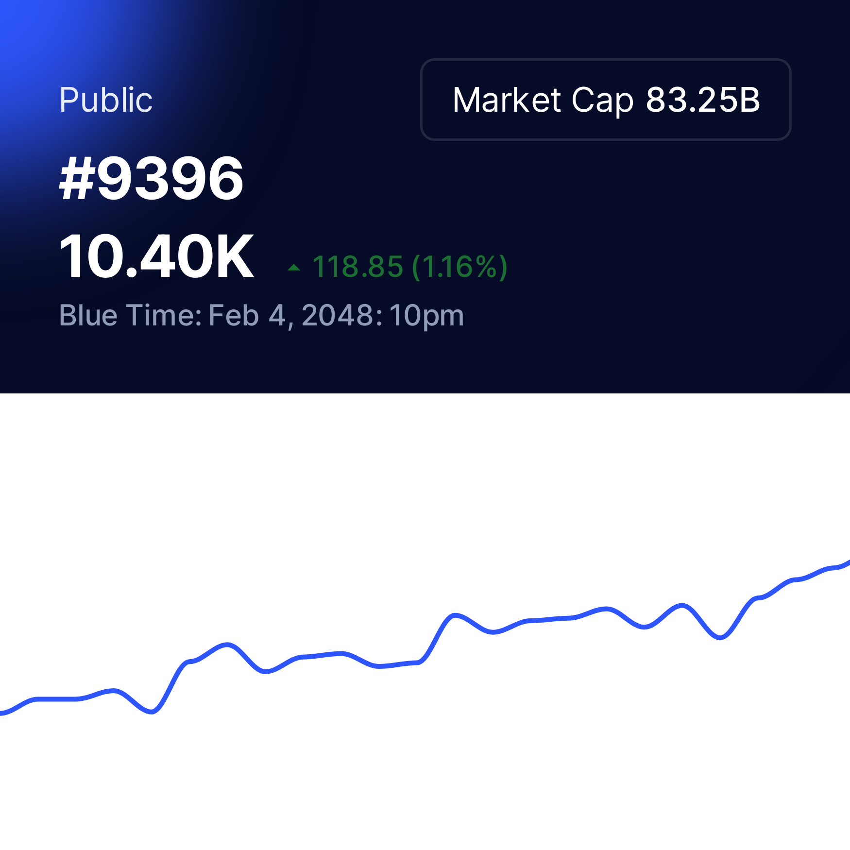The image size is (850, 850).
Task: Click the flat plateau near chart's start
Action: 56,699
